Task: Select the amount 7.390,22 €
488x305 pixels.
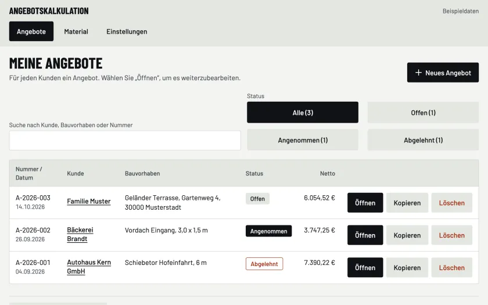Action: click(x=320, y=263)
